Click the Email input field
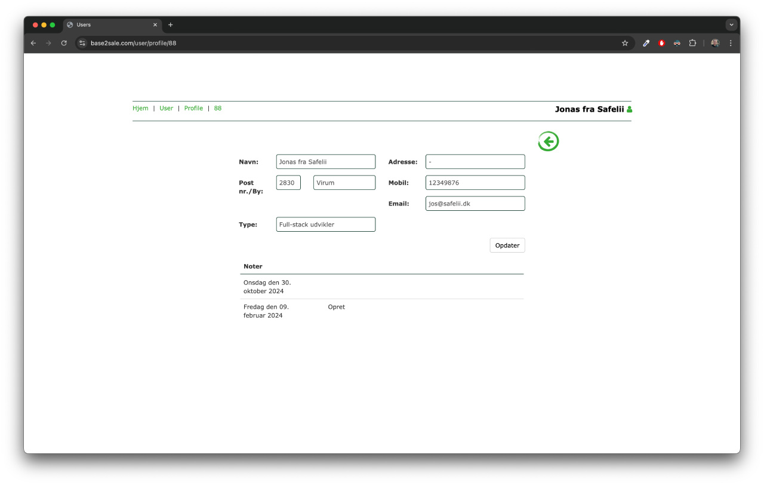The height and width of the screenshot is (485, 764). [475, 204]
